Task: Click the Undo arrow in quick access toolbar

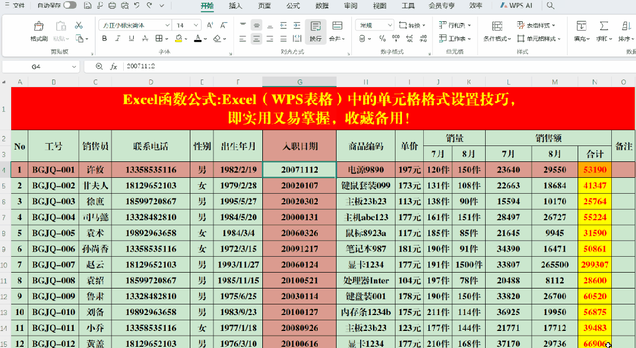Action: (x=137, y=6)
